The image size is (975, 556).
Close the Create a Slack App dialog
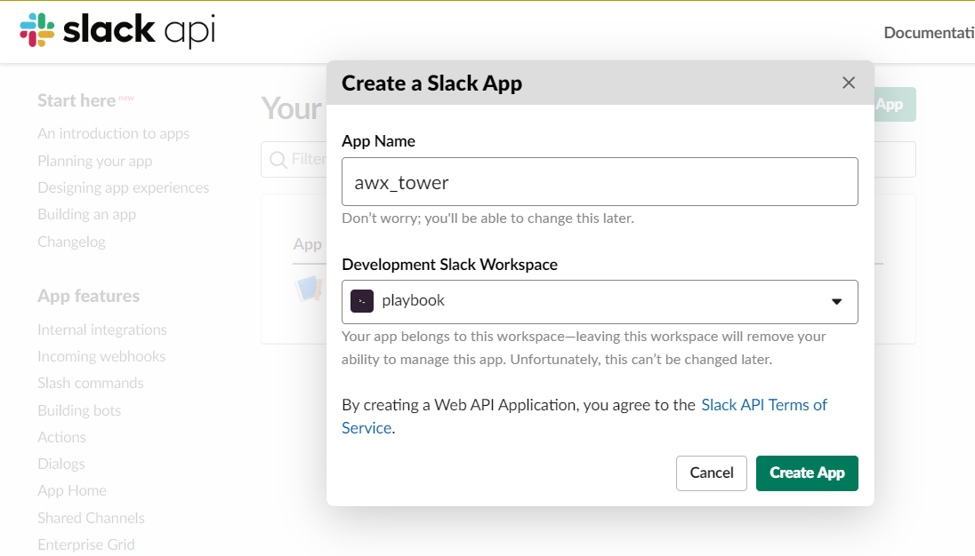tap(848, 83)
